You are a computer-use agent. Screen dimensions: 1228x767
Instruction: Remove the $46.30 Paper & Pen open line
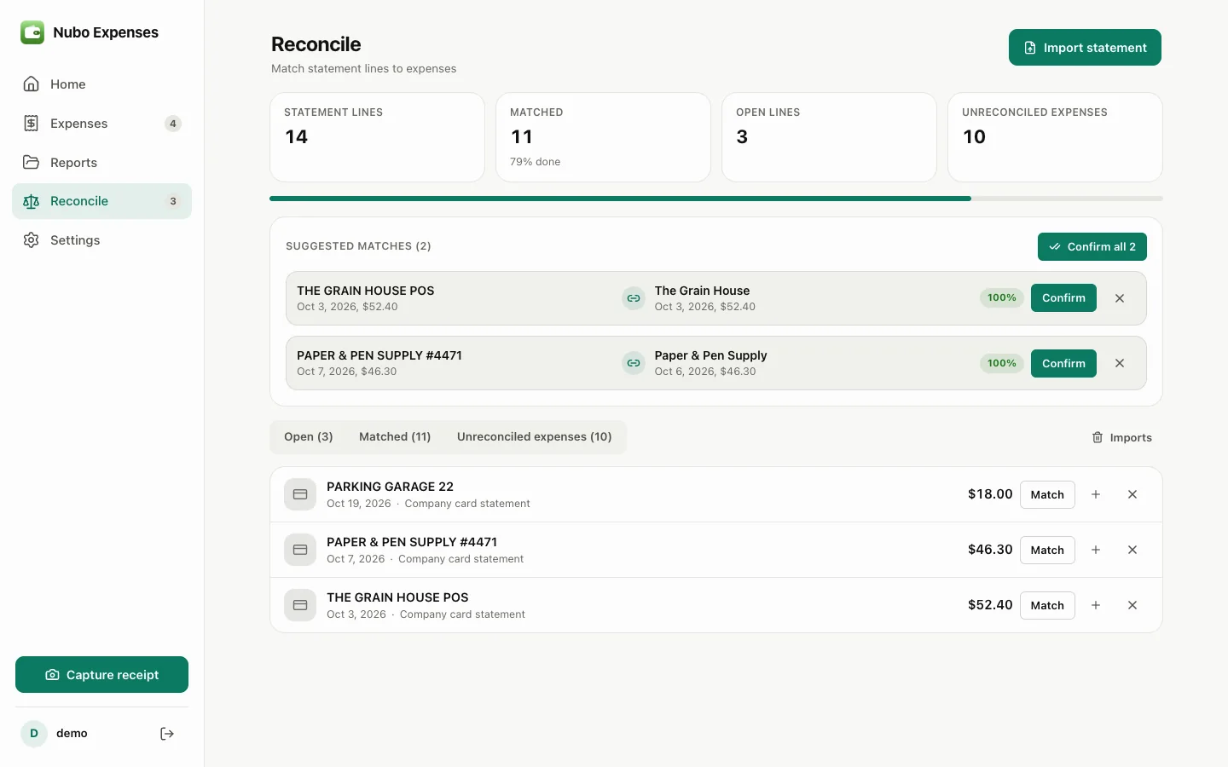click(1132, 550)
